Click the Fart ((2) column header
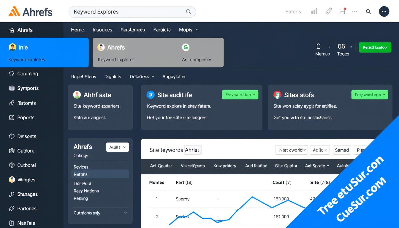399x228 pixels. [184, 182]
